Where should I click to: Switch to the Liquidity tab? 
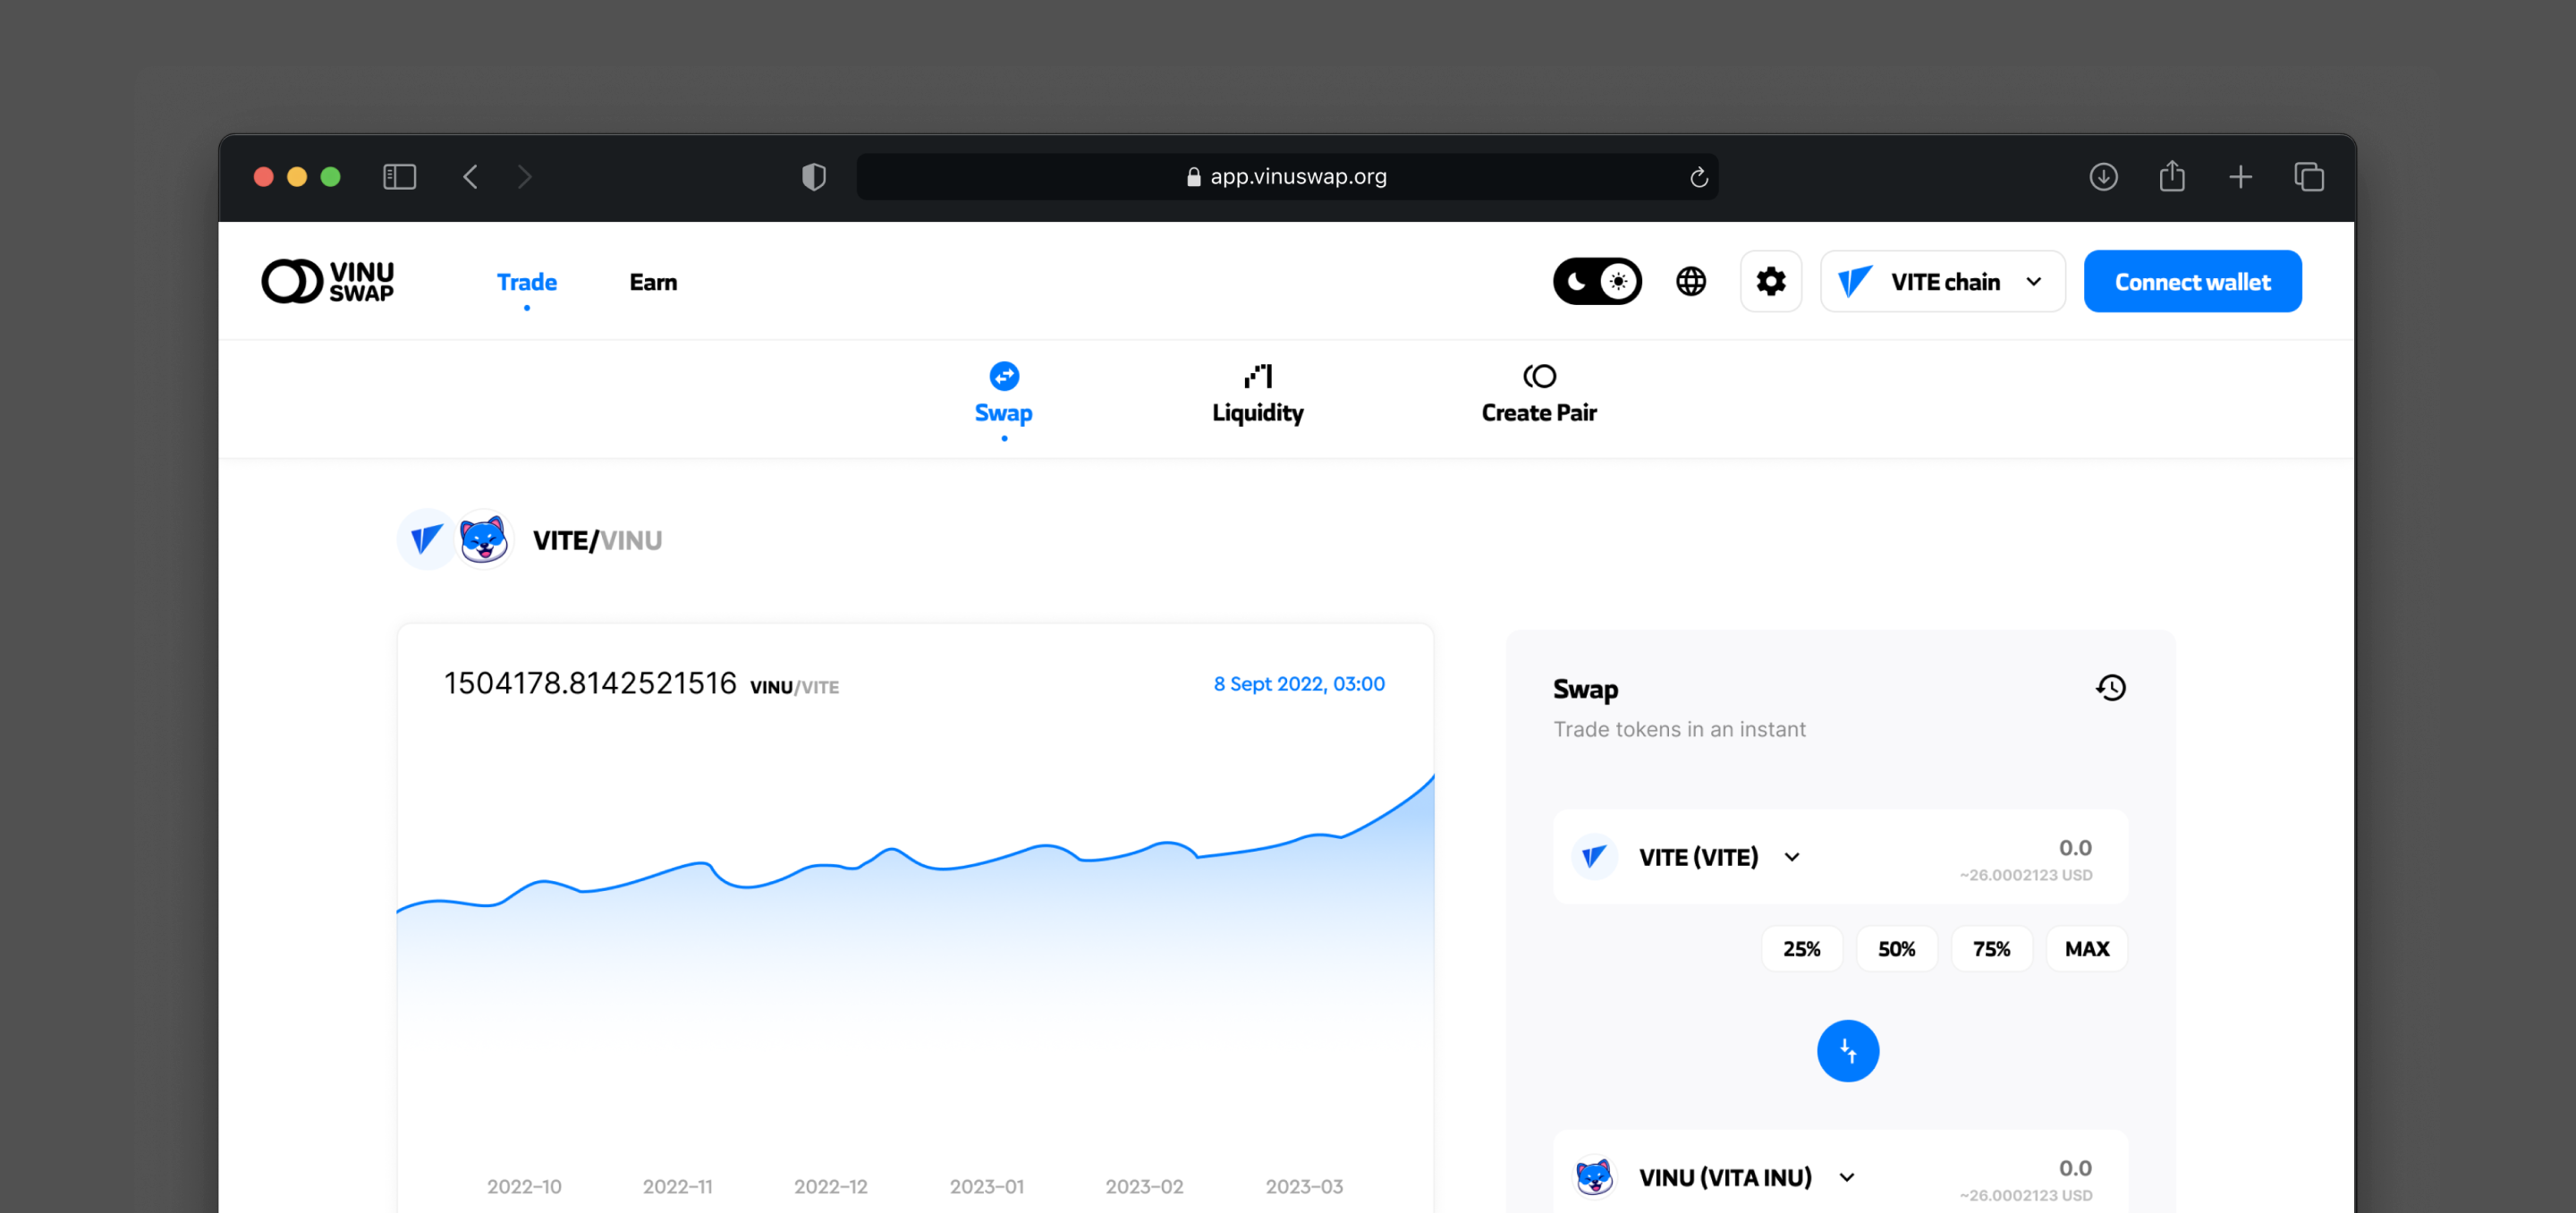click(x=1257, y=395)
